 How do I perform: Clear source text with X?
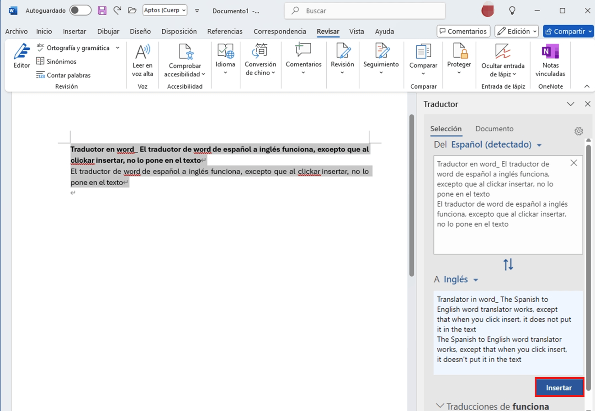574,163
